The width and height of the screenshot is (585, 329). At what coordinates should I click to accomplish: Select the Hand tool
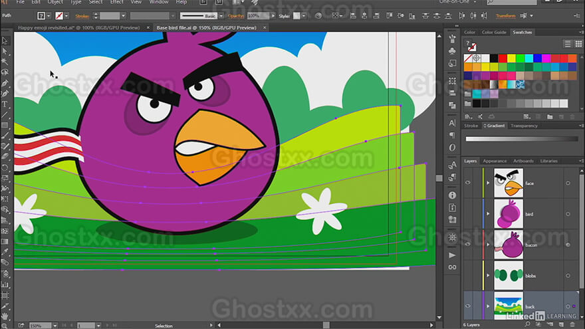5,316
